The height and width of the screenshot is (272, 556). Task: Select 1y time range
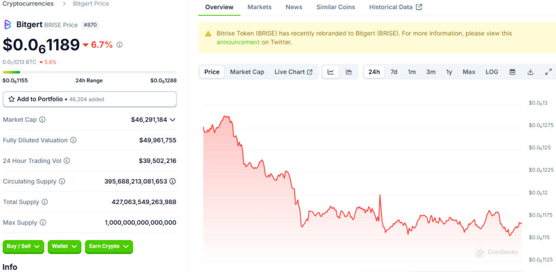point(449,72)
